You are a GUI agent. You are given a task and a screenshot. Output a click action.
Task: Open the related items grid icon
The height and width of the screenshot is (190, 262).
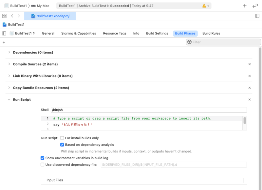pos(4,16)
